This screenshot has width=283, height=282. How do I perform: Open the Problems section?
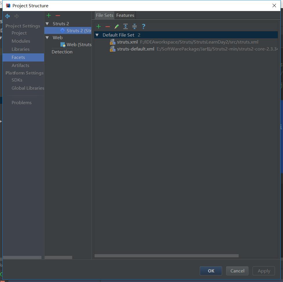point(21,102)
